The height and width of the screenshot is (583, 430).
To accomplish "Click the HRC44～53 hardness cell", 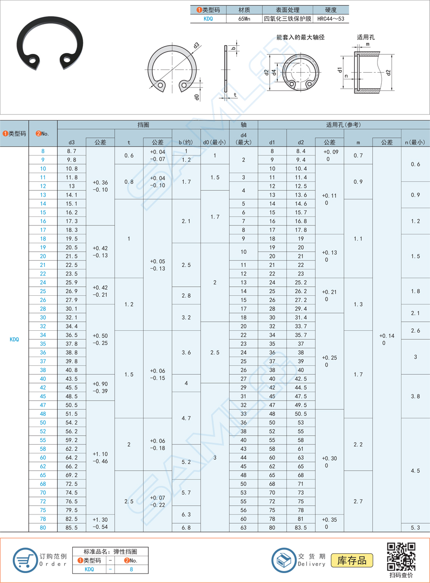I will pos(331,19).
